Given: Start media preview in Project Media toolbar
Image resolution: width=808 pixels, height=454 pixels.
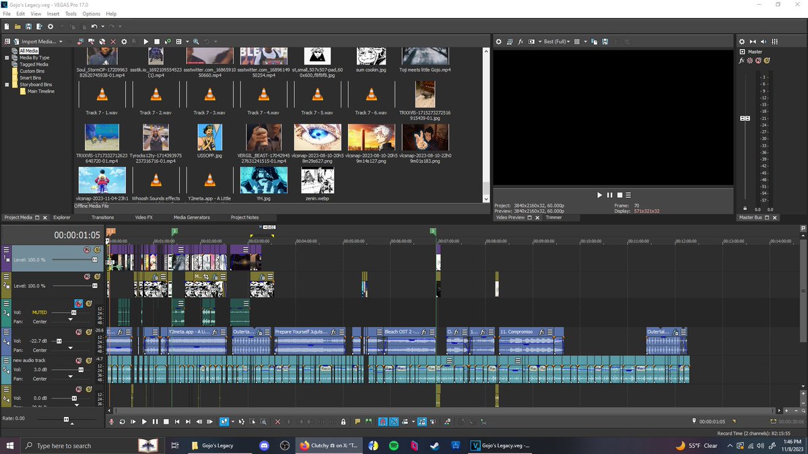Looking at the screenshot, I should click(x=146, y=42).
